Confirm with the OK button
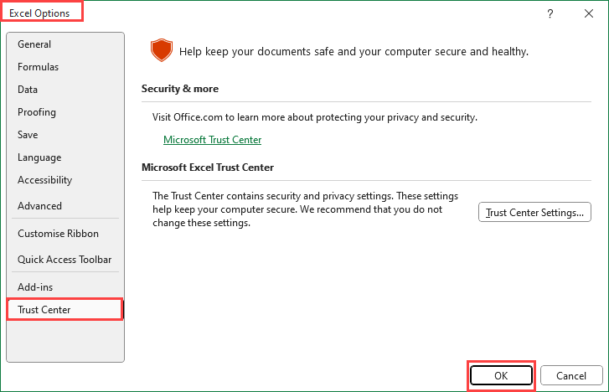Screen dimensions: 609x392 click(501, 375)
